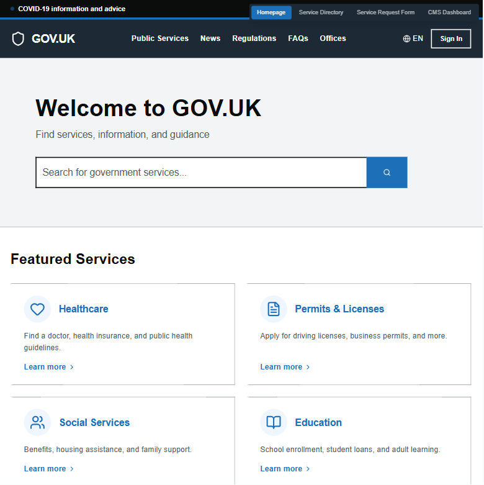This screenshot has height=485, width=484.
Task: Focus the government services search field
Action: (201, 173)
